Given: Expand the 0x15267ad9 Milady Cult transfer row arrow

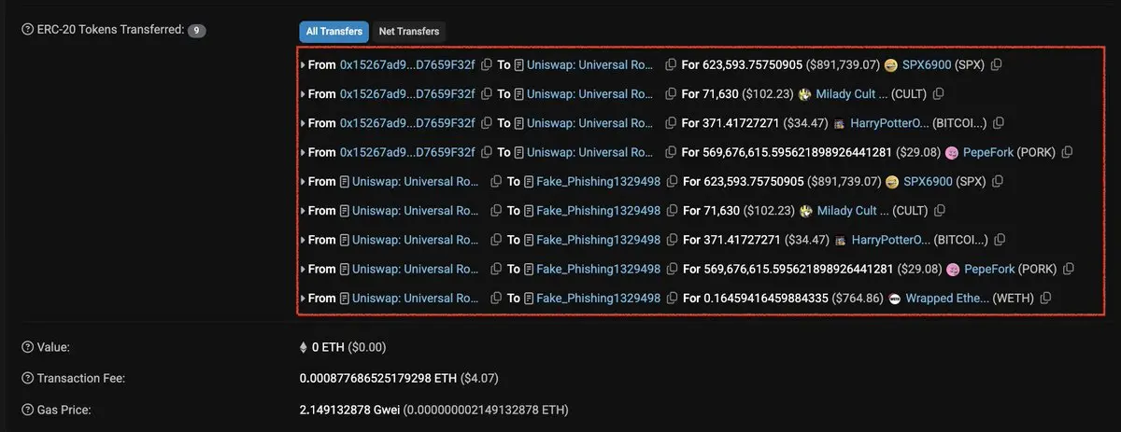Looking at the screenshot, I should click(x=303, y=94).
